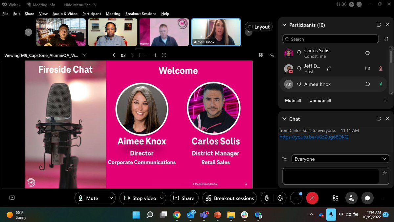This screenshot has height=222, width=394.
Task: Click the participant Search field
Action: point(331,39)
